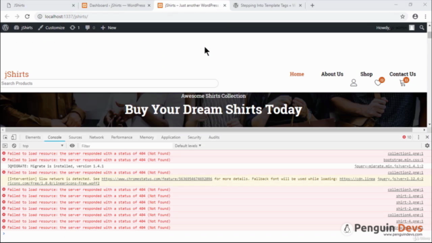This screenshot has height=243, width=432.
Task: Switch to the Performance tab
Action: pos(122,137)
